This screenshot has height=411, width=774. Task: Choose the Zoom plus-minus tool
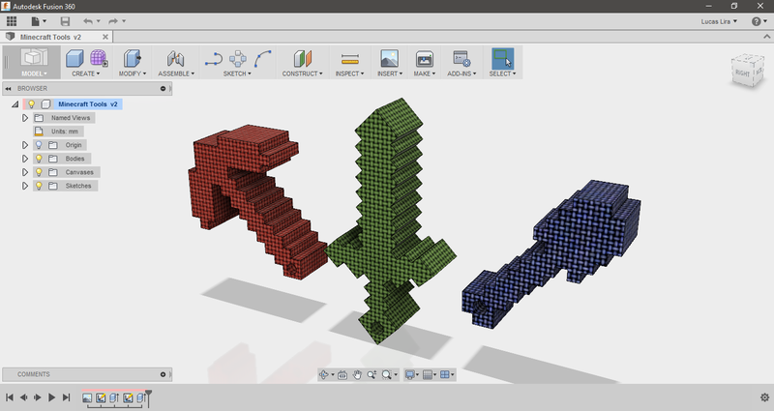(372, 375)
